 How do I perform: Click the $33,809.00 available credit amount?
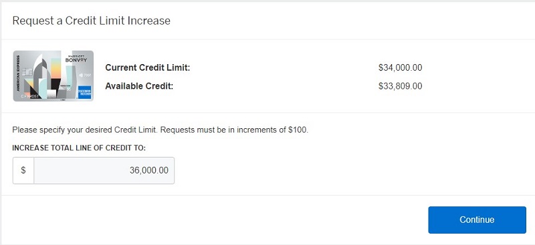tap(400, 86)
